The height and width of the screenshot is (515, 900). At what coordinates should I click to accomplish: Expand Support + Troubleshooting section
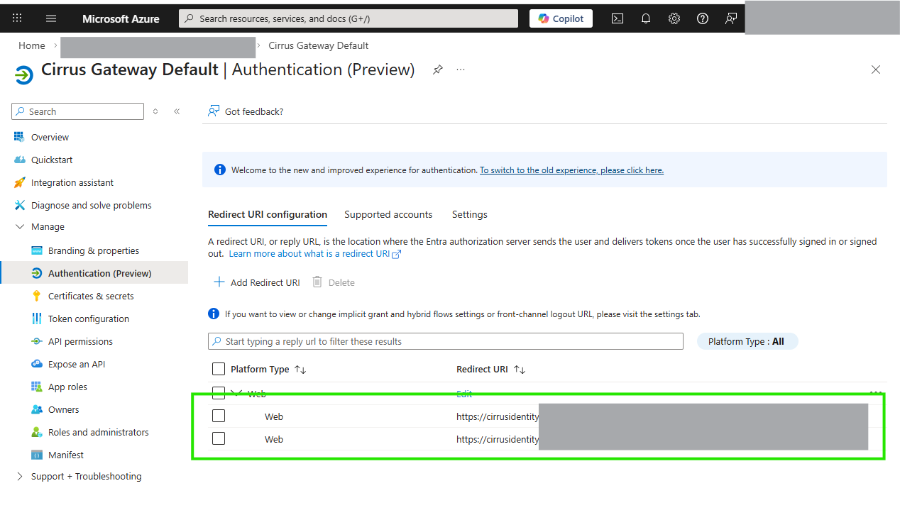coord(20,477)
